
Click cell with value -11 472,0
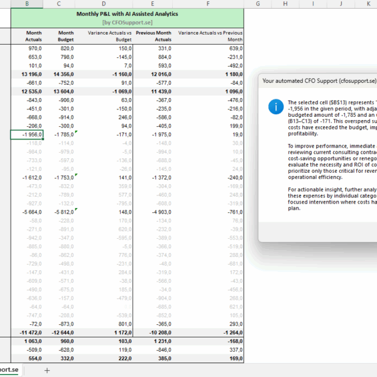coord(27,332)
